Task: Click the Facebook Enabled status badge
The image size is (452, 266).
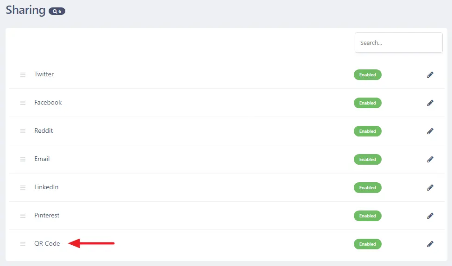Action: pyautogui.click(x=367, y=103)
